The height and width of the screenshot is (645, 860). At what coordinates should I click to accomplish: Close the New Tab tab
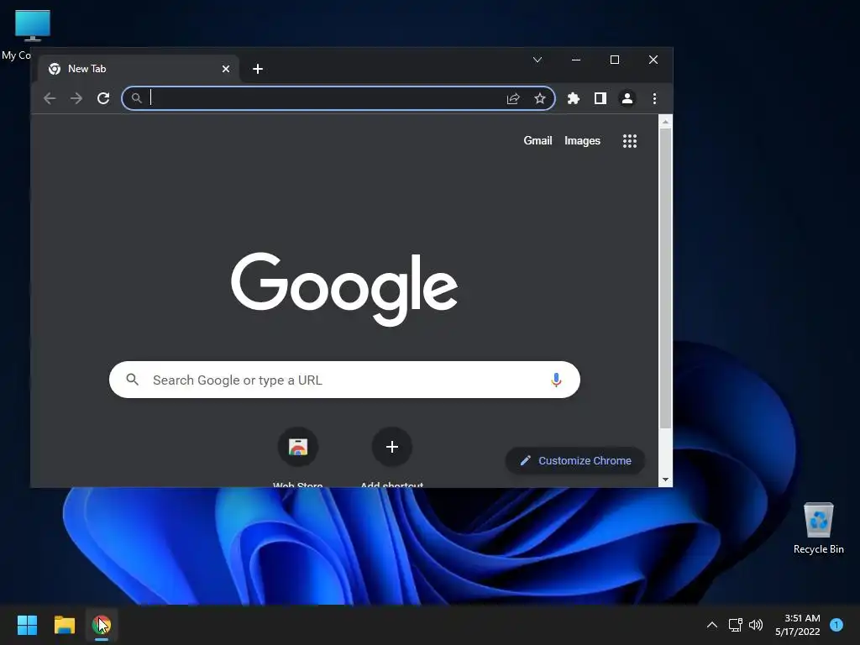[x=225, y=69]
